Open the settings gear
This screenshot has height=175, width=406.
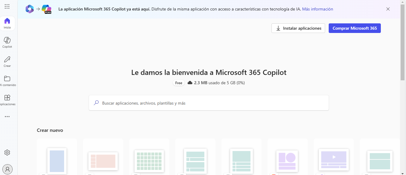pyautogui.click(x=7, y=153)
